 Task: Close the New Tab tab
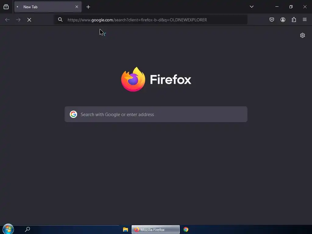tap(77, 7)
